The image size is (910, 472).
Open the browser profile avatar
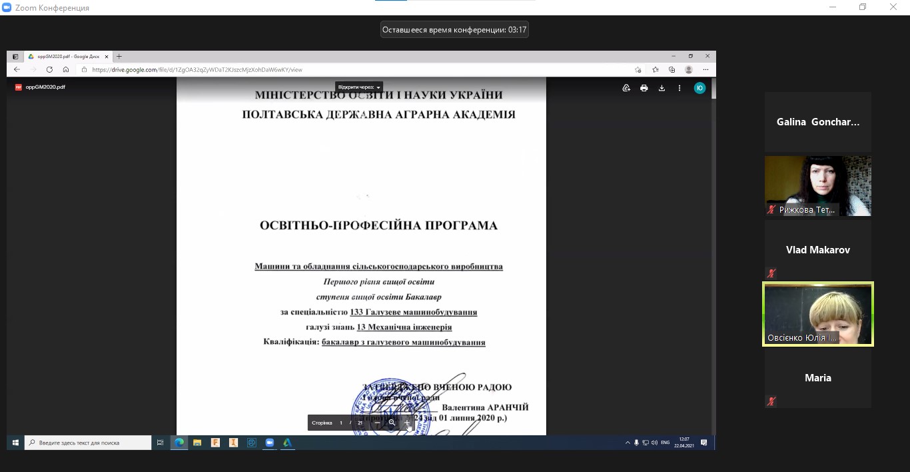[x=689, y=69]
